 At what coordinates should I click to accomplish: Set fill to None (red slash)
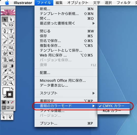(x=12, y=102)
